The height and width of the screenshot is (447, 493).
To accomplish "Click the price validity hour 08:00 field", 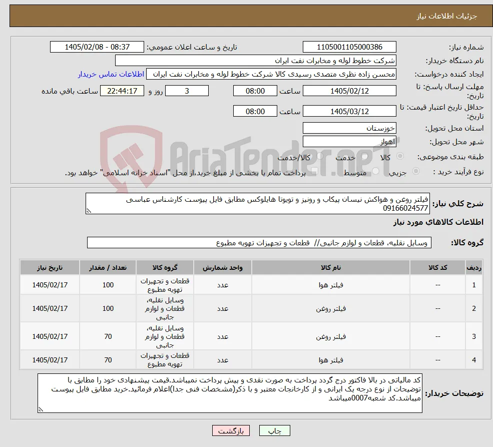I will 255,111.
